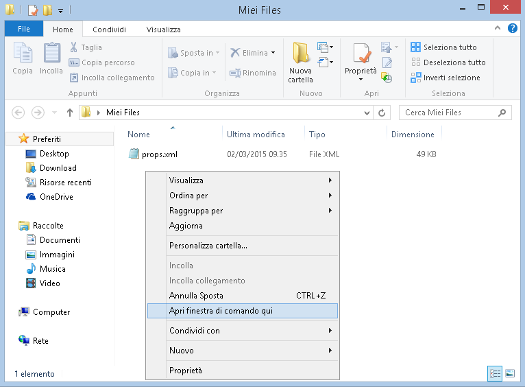Click in the Cerca Miei Files search box

pyautogui.click(x=449, y=113)
